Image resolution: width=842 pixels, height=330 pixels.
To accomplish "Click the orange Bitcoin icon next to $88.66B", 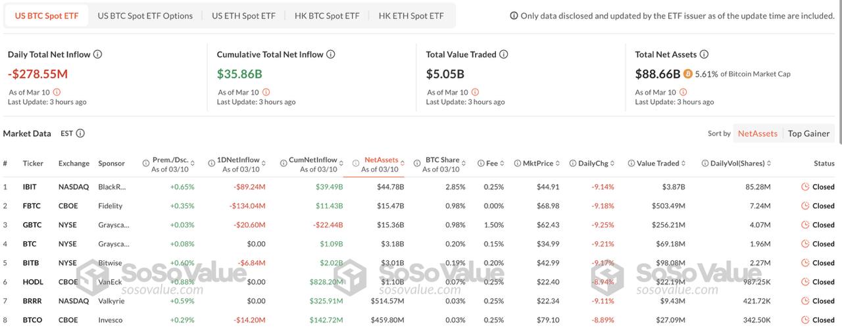I will 688,74.
